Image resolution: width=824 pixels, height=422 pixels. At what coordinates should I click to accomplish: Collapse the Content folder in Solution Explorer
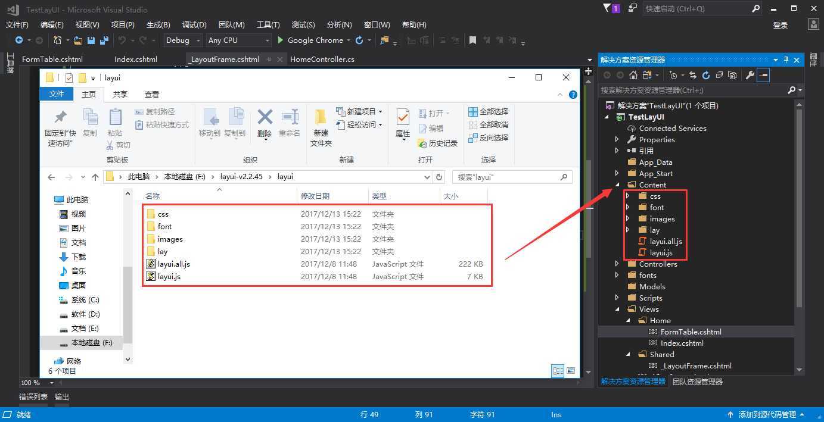tap(617, 185)
